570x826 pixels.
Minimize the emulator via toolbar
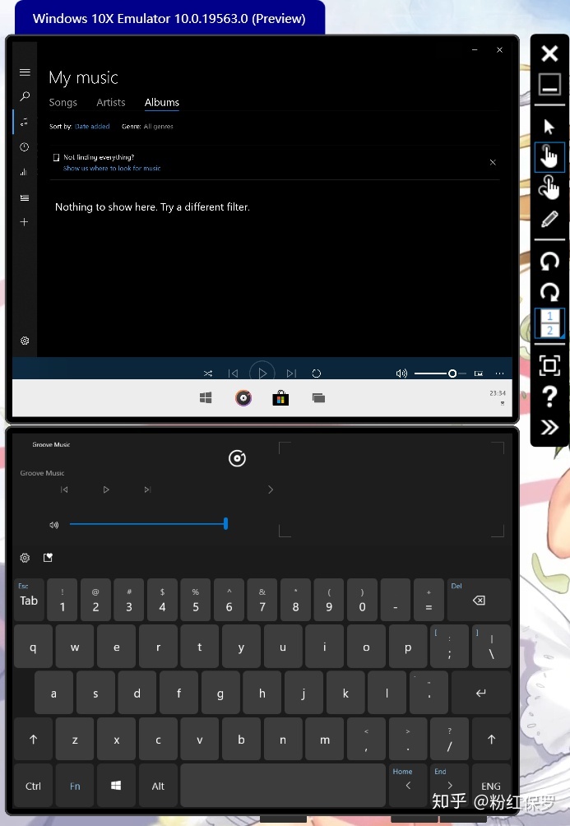[549, 84]
